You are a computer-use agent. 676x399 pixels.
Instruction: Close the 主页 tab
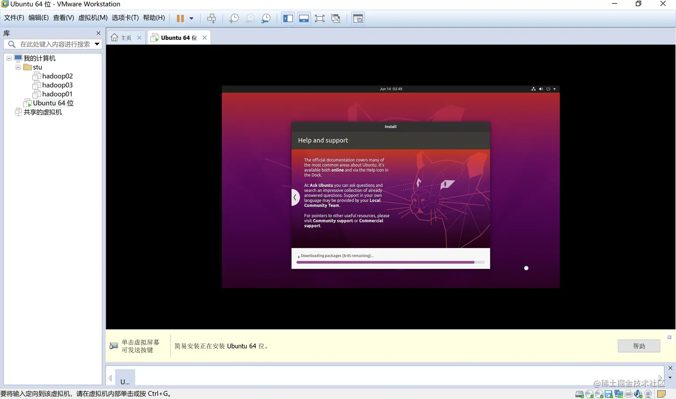click(139, 38)
